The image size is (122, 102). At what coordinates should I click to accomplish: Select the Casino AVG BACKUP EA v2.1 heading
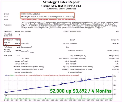[61, 6]
